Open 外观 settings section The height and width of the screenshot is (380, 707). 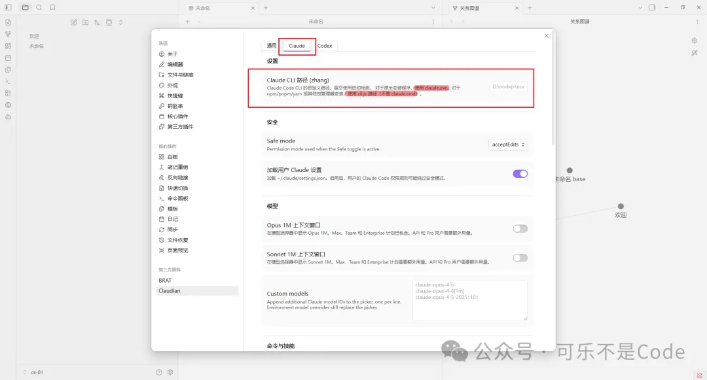tap(197, 85)
